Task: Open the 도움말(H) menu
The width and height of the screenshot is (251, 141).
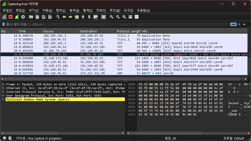Action: 143,11
